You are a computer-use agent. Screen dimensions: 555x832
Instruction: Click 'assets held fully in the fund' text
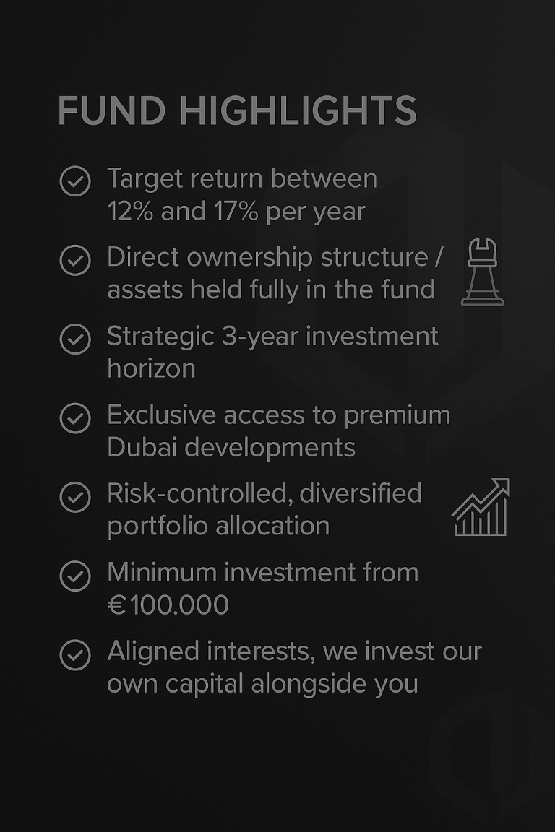click(x=271, y=290)
